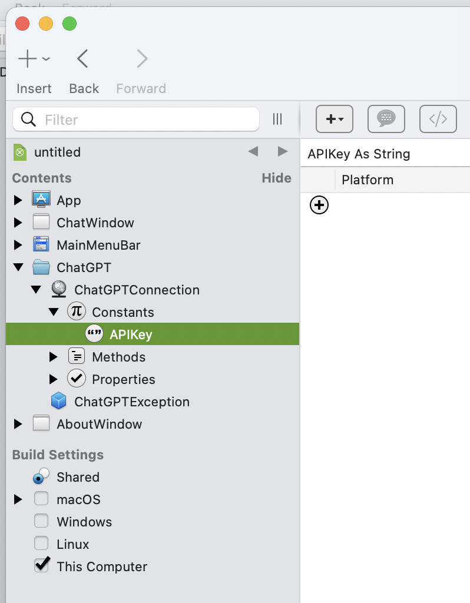Enable the Linux build checkbox
Screen dimensions: 470x603
point(41,543)
